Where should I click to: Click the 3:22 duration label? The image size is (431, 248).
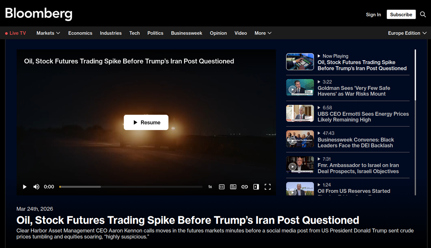pyautogui.click(x=327, y=82)
